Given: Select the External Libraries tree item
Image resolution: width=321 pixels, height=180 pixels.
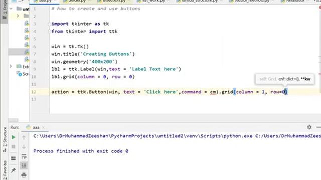Looking at the screenshot, I should 23,66.
